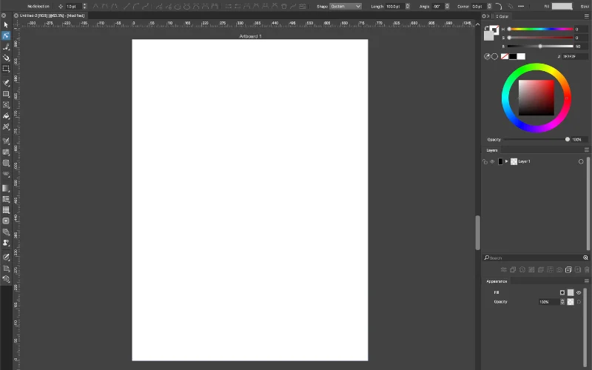Click the Corner field stepper arrows
This screenshot has height=370, width=592.
(489, 7)
